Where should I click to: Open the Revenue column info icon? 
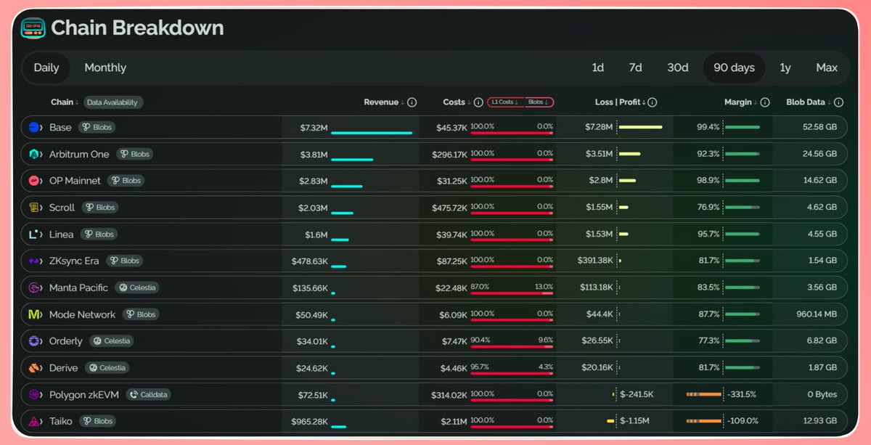coord(412,102)
